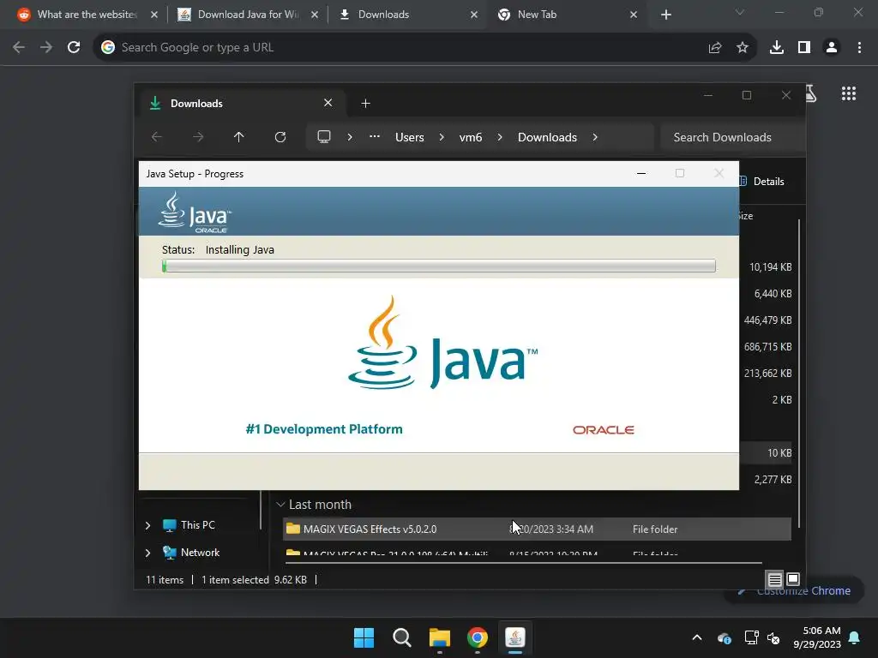
Task: Go up one folder in File Explorer
Action: pyautogui.click(x=238, y=137)
